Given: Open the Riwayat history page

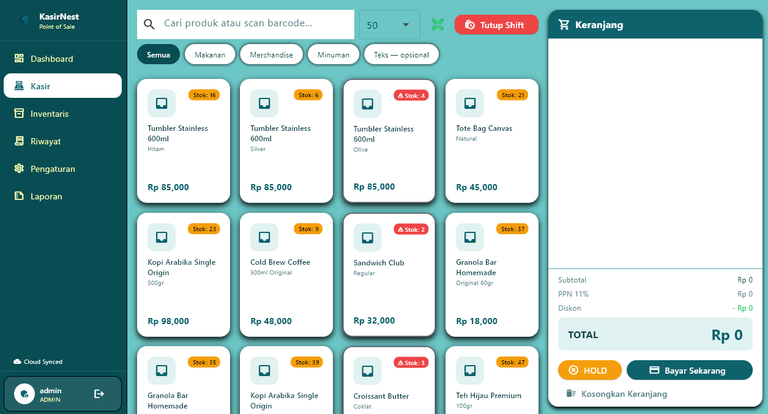Looking at the screenshot, I should pyautogui.click(x=63, y=141).
